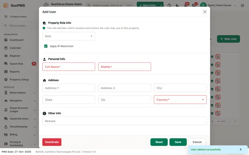The image size is (249, 155).
Task: Open the apps grid icon
Action: [x=242, y=6]
